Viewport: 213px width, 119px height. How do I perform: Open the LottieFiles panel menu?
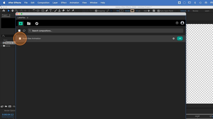(28, 18)
